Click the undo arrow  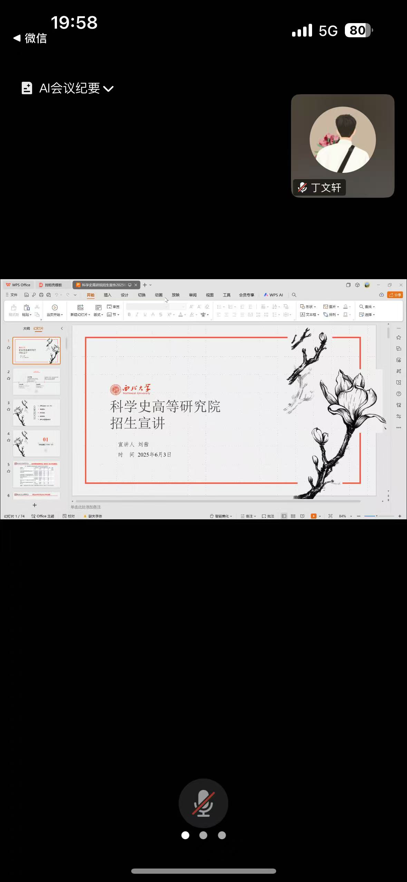click(x=57, y=295)
